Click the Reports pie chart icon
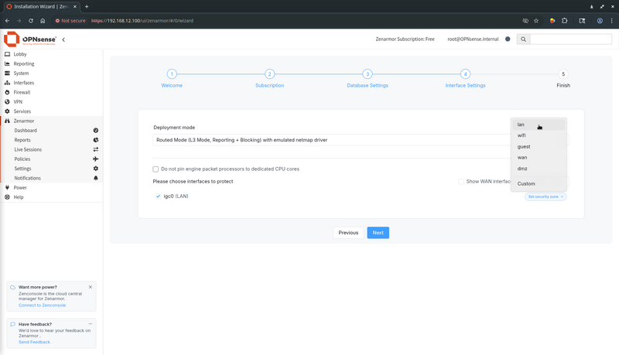 point(95,140)
